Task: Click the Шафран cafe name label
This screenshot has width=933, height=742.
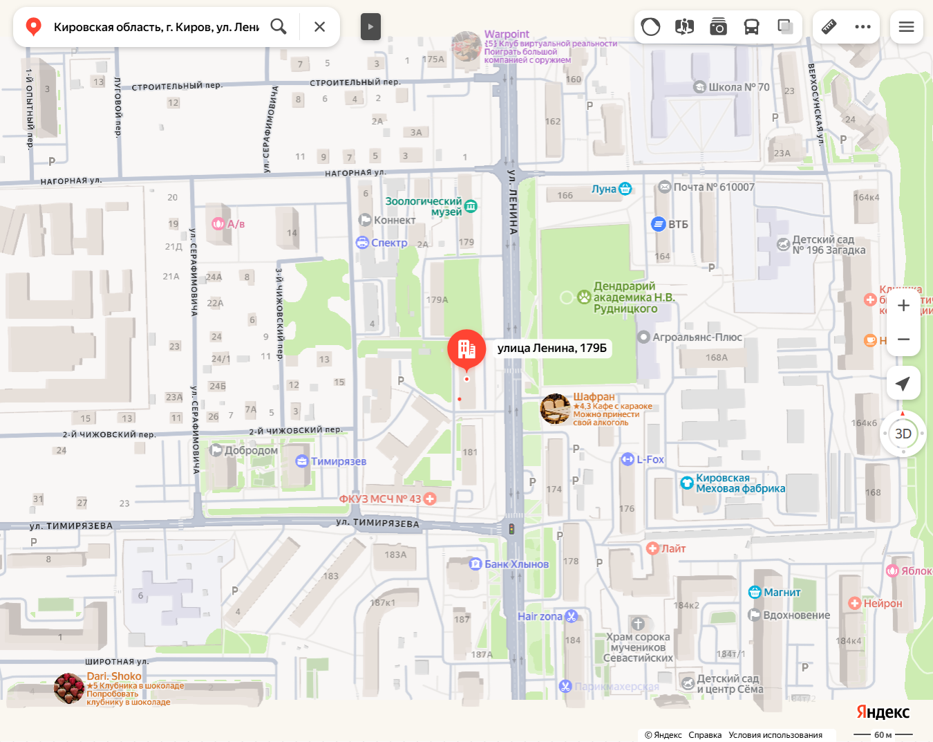Action: tap(594, 397)
